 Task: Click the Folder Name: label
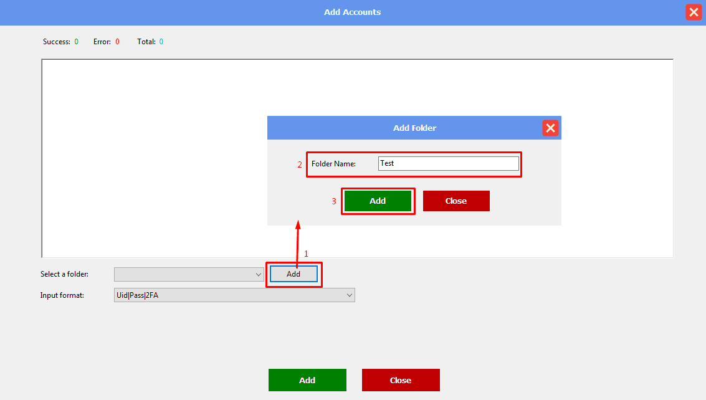click(x=333, y=164)
